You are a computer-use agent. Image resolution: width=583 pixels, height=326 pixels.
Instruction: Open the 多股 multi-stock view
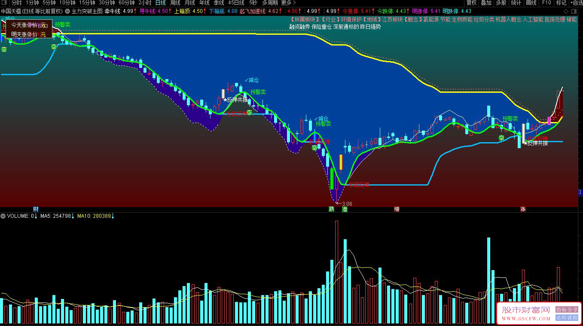pyautogui.click(x=501, y=3)
